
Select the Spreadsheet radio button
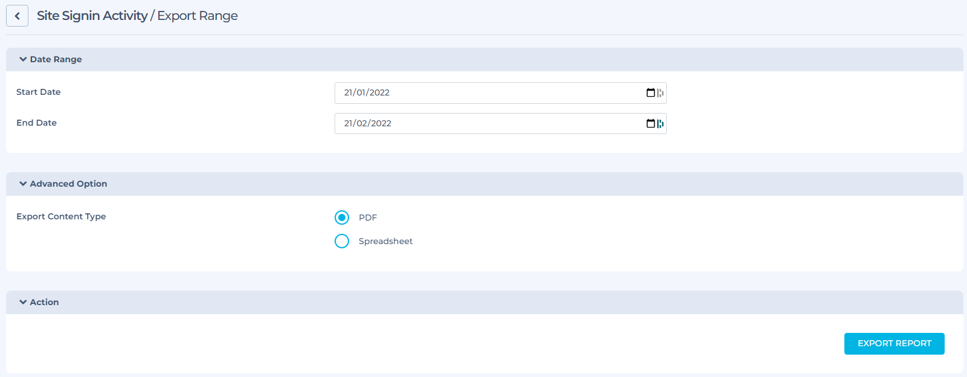(x=342, y=241)
